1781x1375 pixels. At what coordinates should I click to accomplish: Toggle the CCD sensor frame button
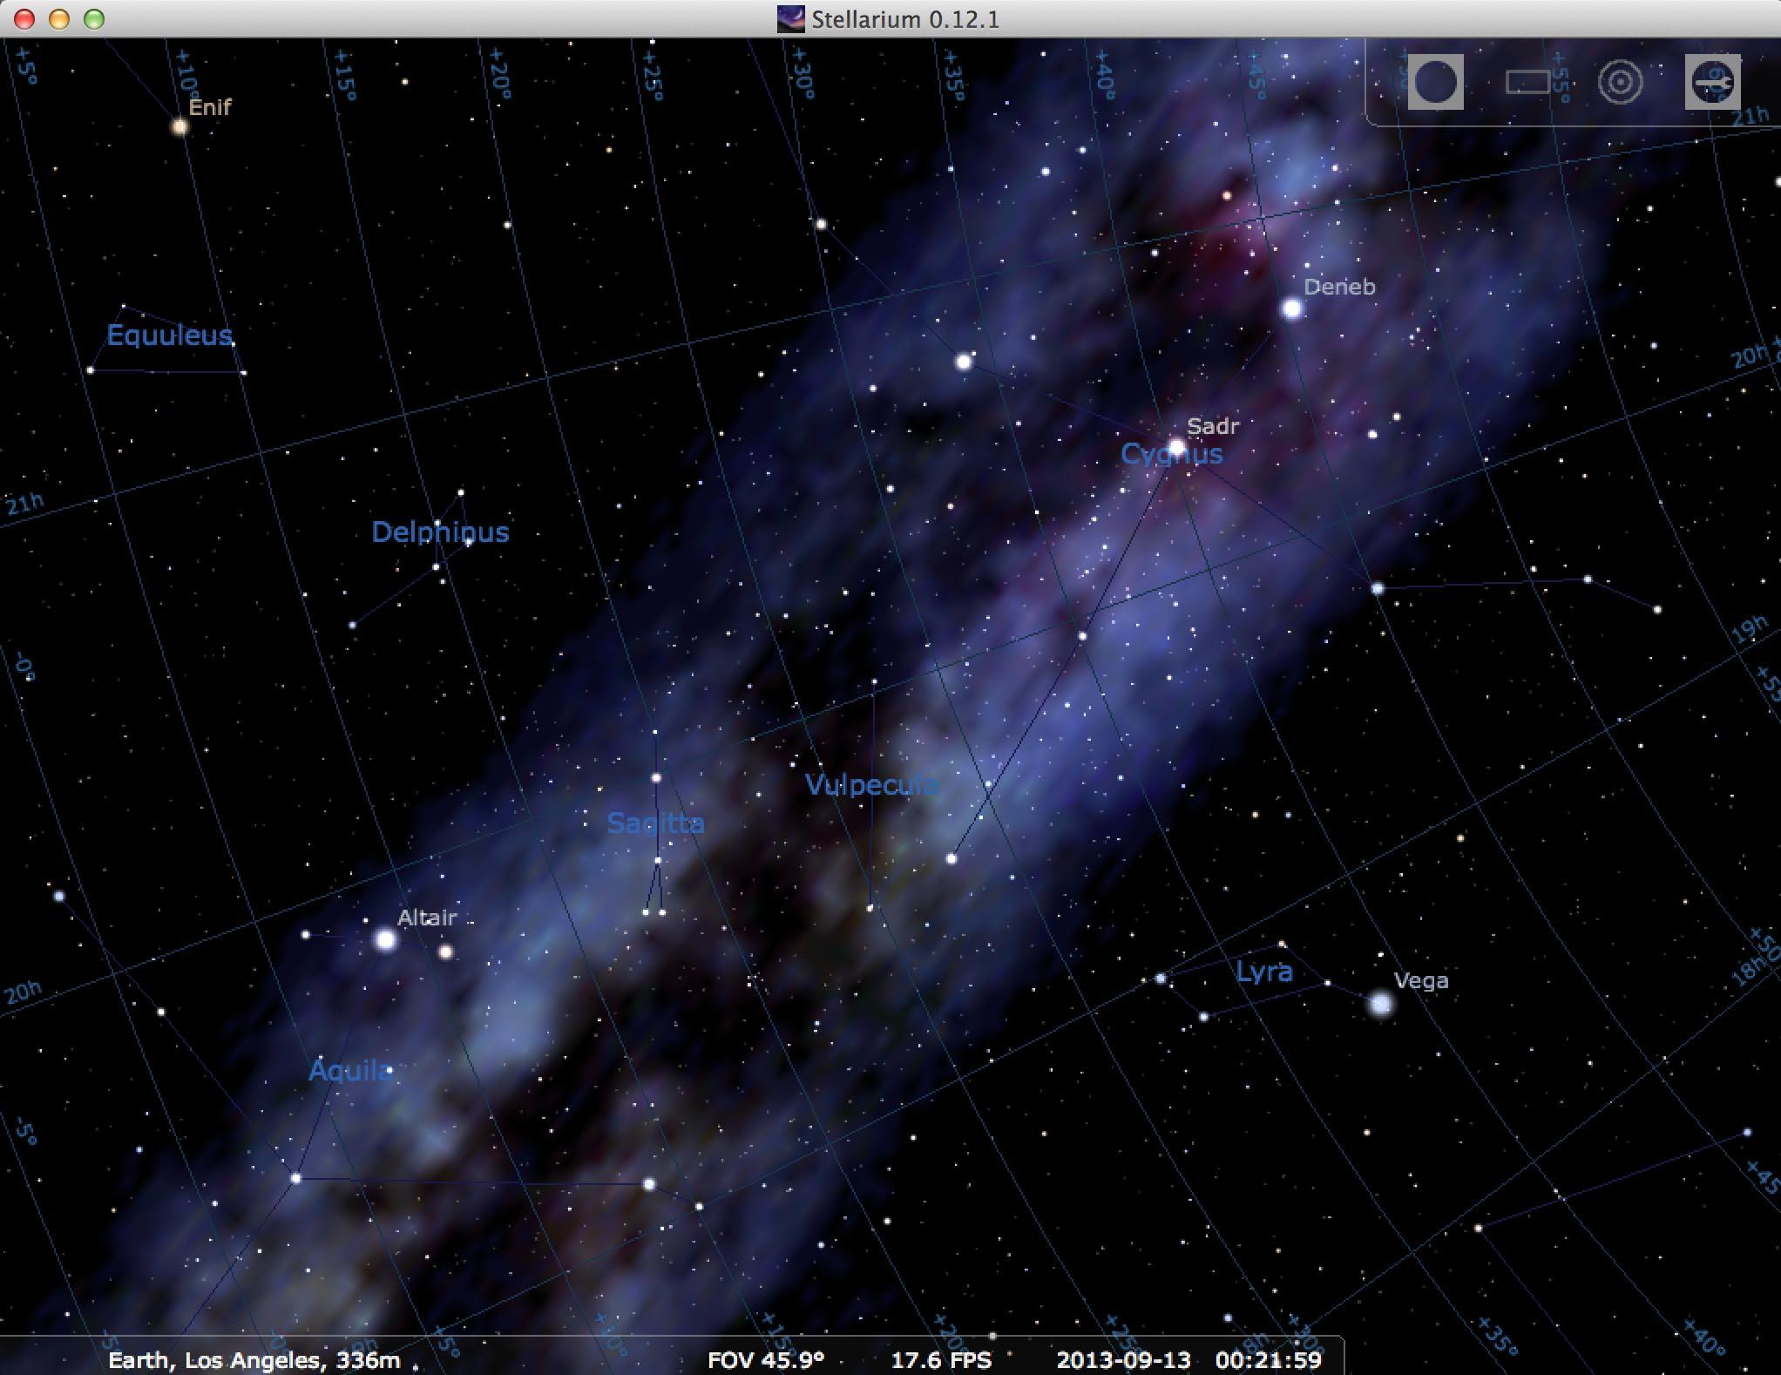pos(1527,82)
